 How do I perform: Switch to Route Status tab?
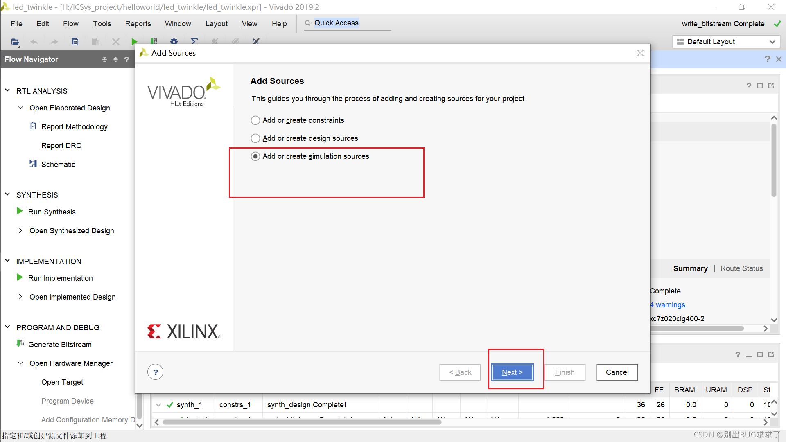(741, 268)
